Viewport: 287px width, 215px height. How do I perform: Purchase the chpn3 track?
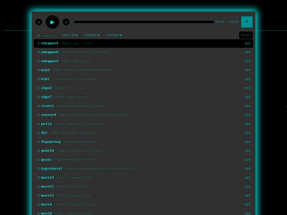click(x=248, y=88)
